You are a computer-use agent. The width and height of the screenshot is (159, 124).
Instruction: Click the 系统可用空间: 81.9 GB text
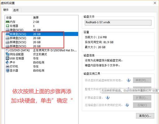point(99,42)
